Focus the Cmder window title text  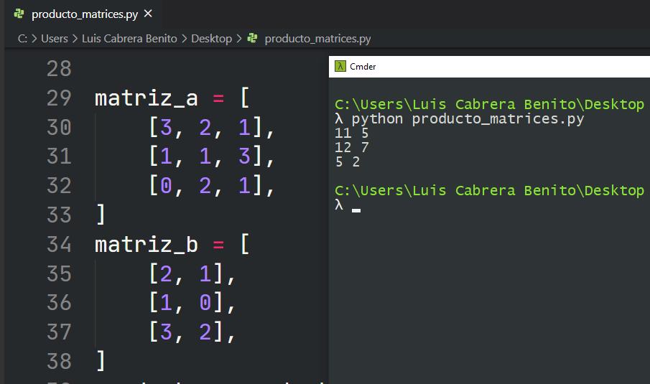[363, 67]
